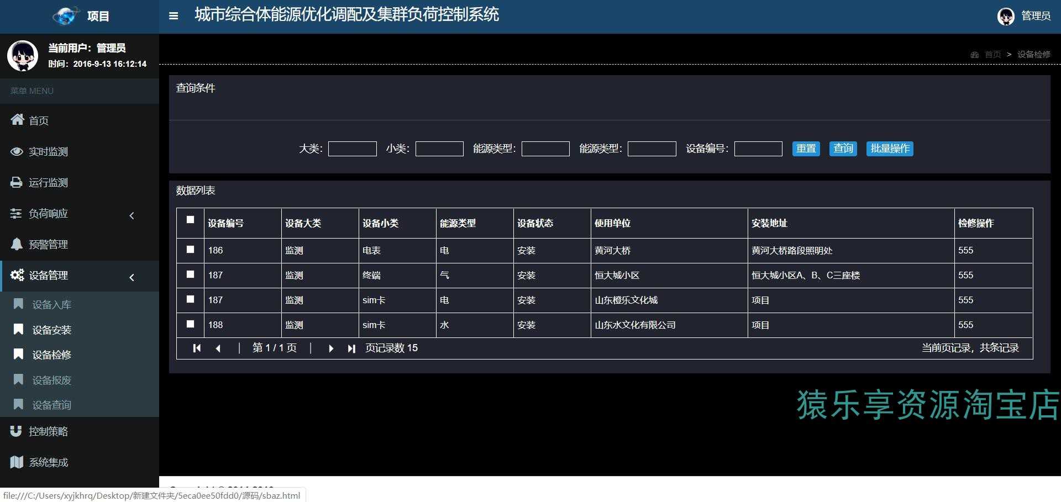Click the sliders icon for 负荷响应
Screen dimensions: 1061x502
tap(16, 213)
